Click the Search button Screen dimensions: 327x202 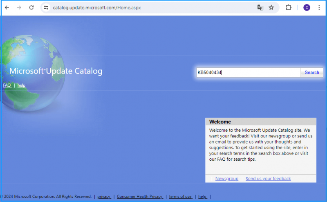click(x=312, y=72)
